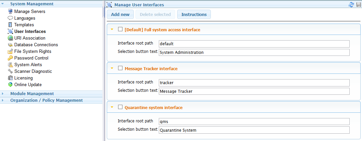
Task: Select the Message Tracker interface checkbox
Action: [120, 68]
